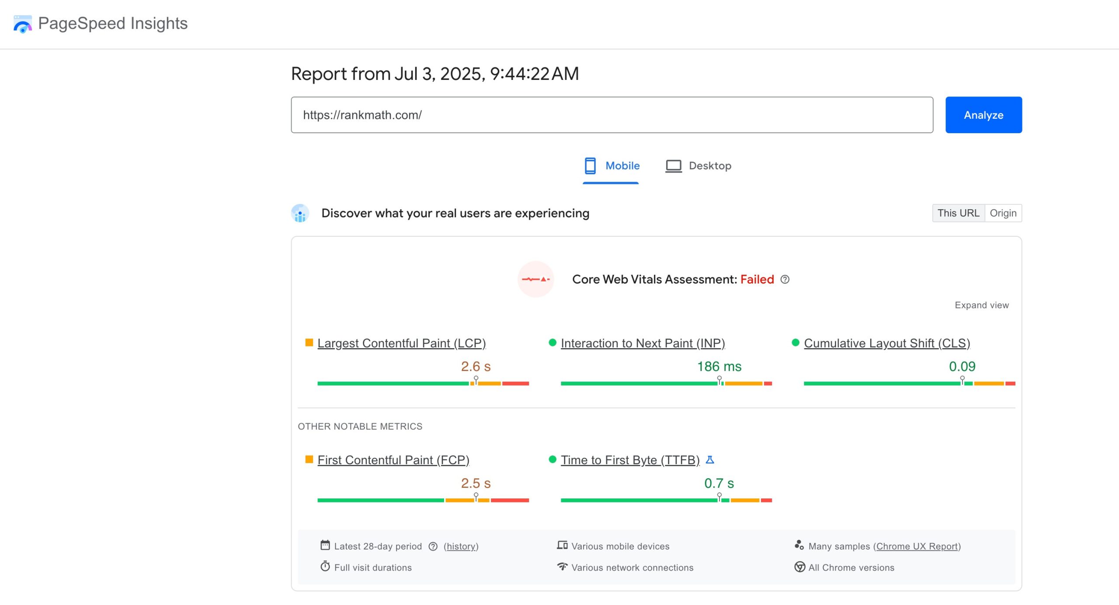Screen dimensions: 1119x605
Task: Click the experimental flask icon next to TTFB
Action: (x=710, y=460)
